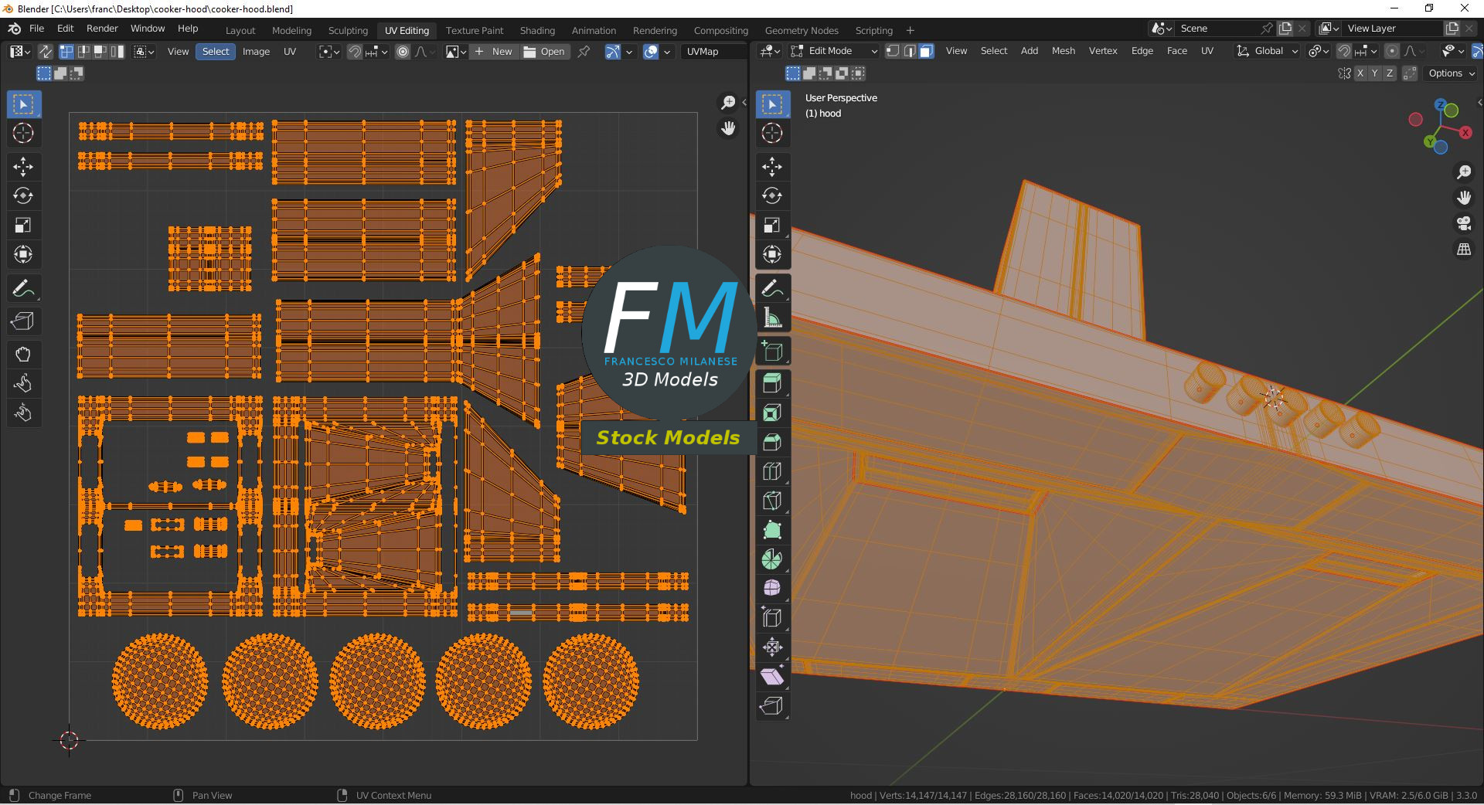Switch to orthographic/perspective grid view icon
This screenshot has width=1484, height=805.
[x=1464, y=250]
